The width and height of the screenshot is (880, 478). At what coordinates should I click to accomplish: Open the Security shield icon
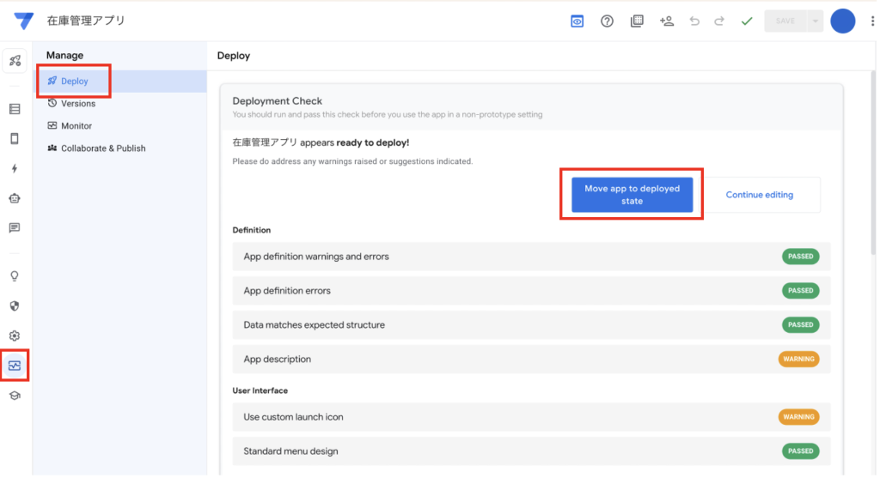point(15,306)
